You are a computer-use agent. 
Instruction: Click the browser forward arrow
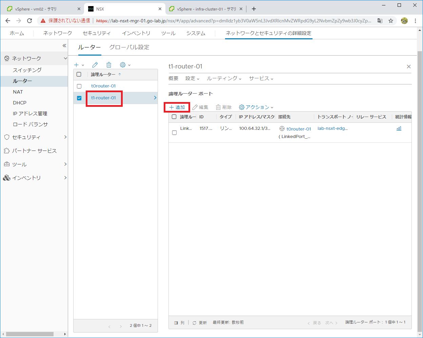click(x=19, y=21)
